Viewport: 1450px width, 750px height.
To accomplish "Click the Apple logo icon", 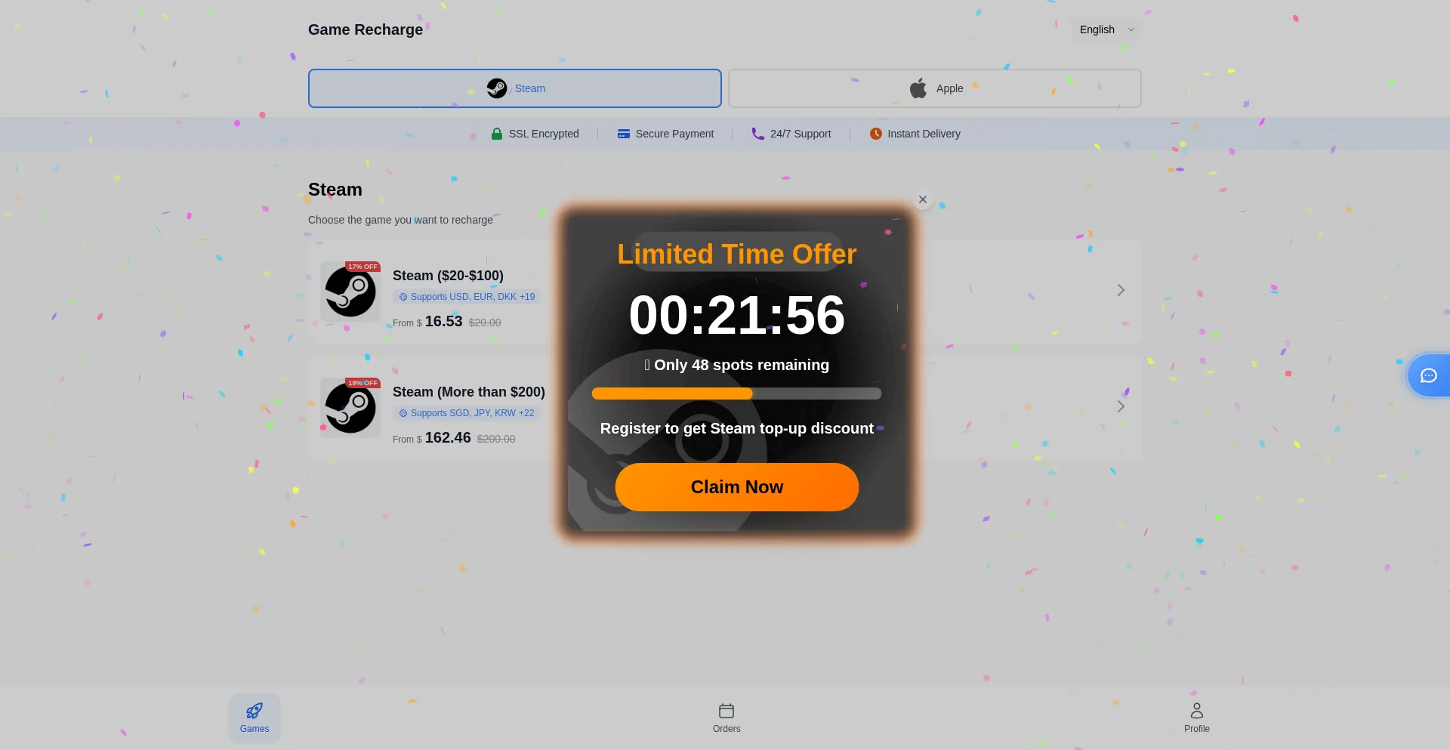I will click(918, 88).
